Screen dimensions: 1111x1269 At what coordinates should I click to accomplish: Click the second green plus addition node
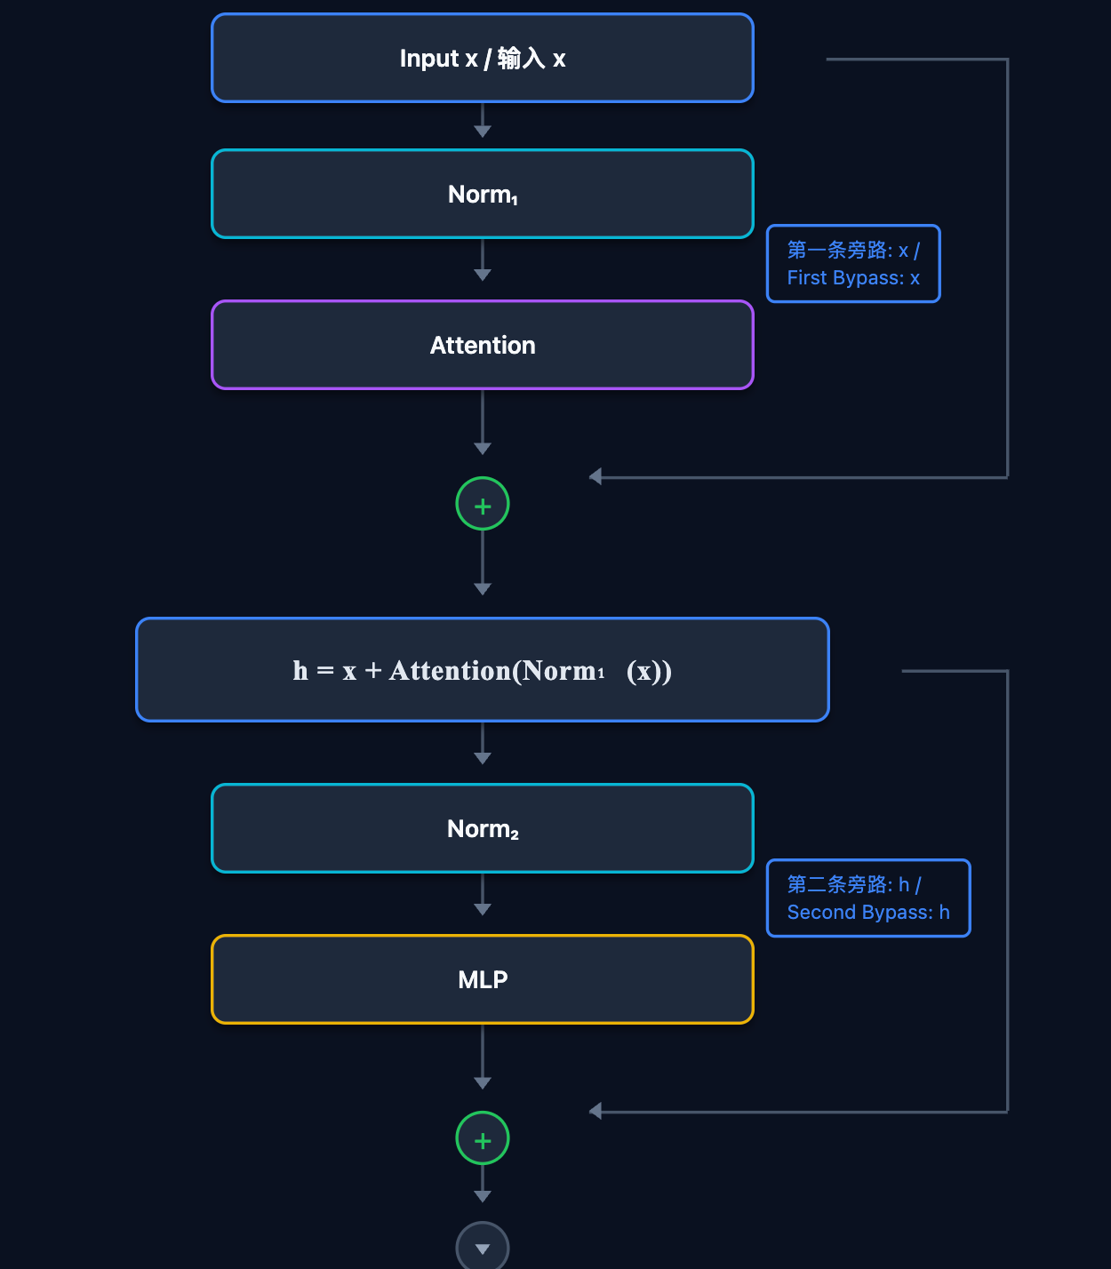(483, 1138)
